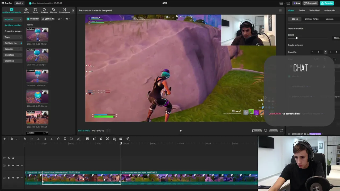Click the Completa quality button

coord(257,131)
